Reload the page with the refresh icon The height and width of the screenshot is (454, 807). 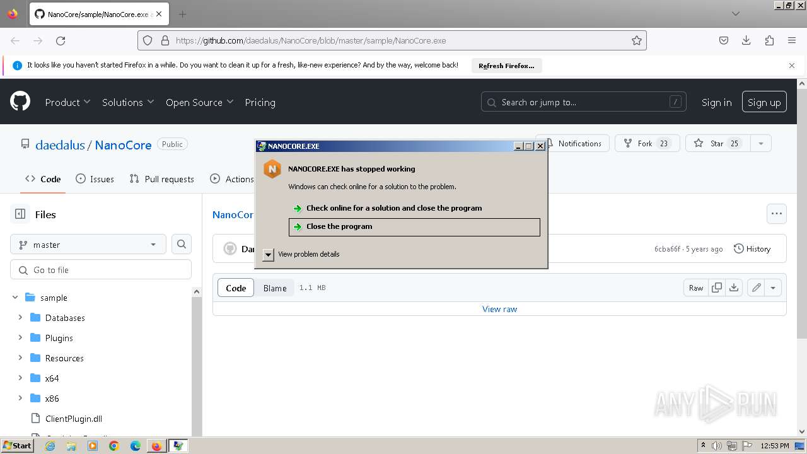click(x=61, y=40)
